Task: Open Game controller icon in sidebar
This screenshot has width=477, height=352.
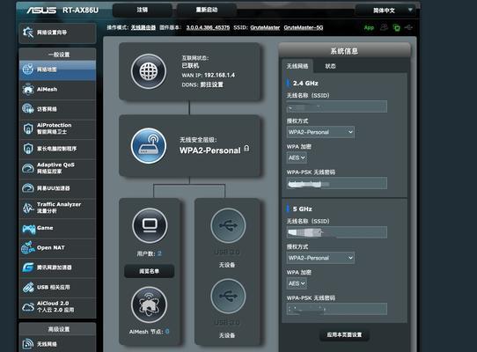Action: click(x=28, y=229)
